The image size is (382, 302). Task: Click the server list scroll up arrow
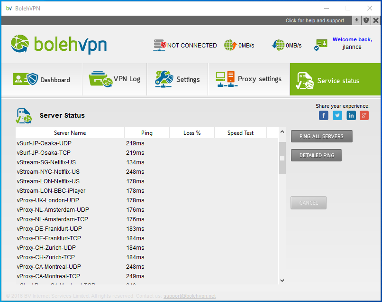click(282, 132)
